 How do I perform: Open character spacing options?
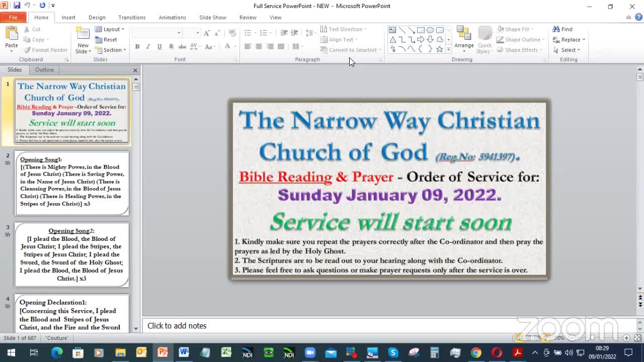196,46
